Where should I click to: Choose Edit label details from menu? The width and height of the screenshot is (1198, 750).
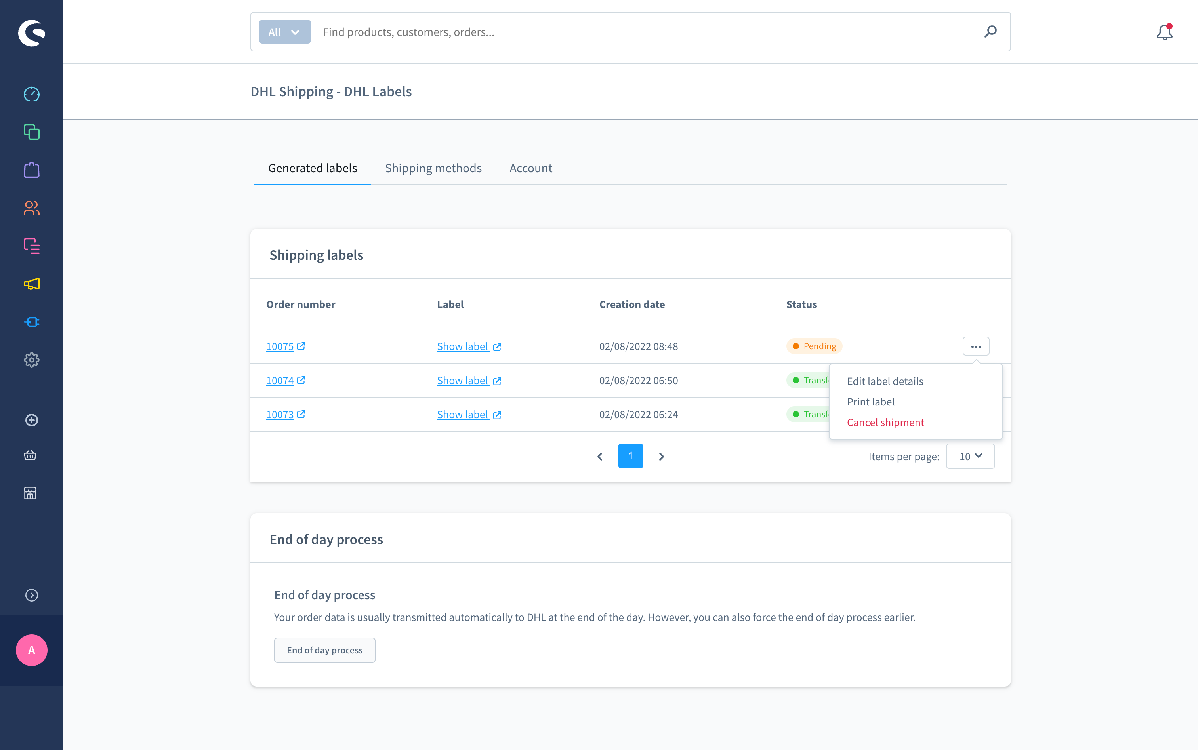point(885,381)
